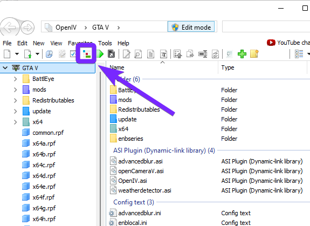
Task: Click the copy pages with arrow icon
Action: pos(190,54)
